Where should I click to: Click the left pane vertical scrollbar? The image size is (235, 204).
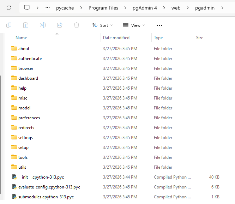coord(1,134)
